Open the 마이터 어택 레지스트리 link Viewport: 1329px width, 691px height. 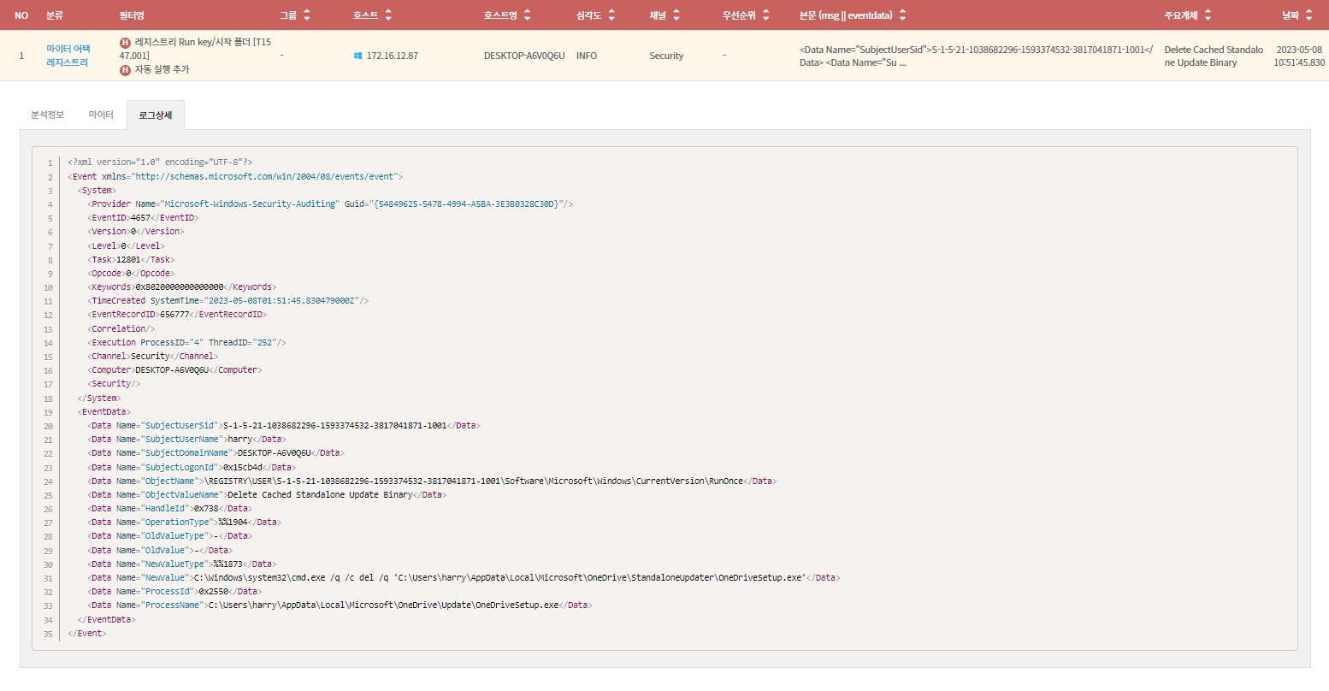coord(68,56)
